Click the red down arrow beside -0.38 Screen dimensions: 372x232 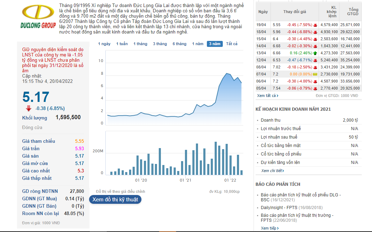[x=29, y=108]
